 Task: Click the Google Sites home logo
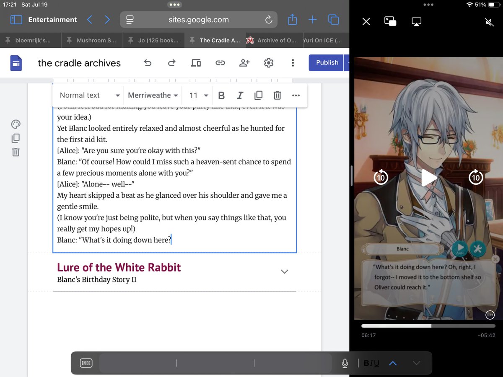point(16,63)
